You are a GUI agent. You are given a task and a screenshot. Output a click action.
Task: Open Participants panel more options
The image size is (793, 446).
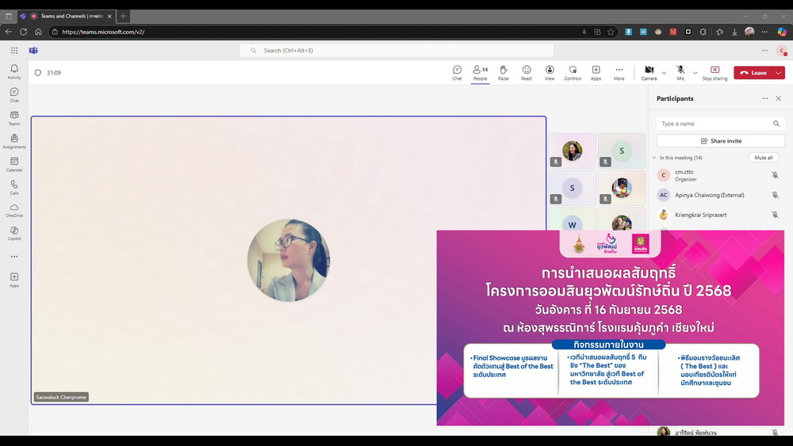(x=764, y=98)
